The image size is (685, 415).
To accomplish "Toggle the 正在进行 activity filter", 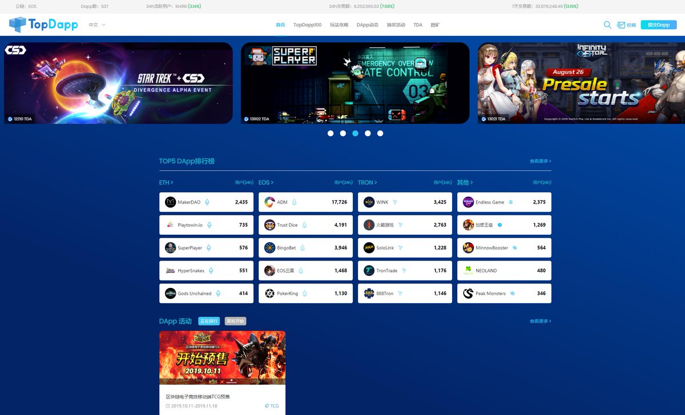I will coord(209,322).
